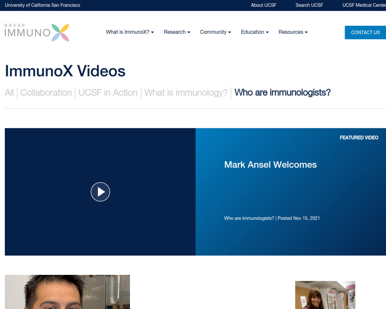Open the About UCSF link

264,5
